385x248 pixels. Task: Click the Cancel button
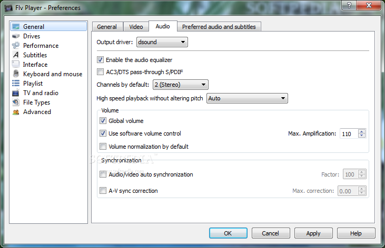click(x=271, y=233)
